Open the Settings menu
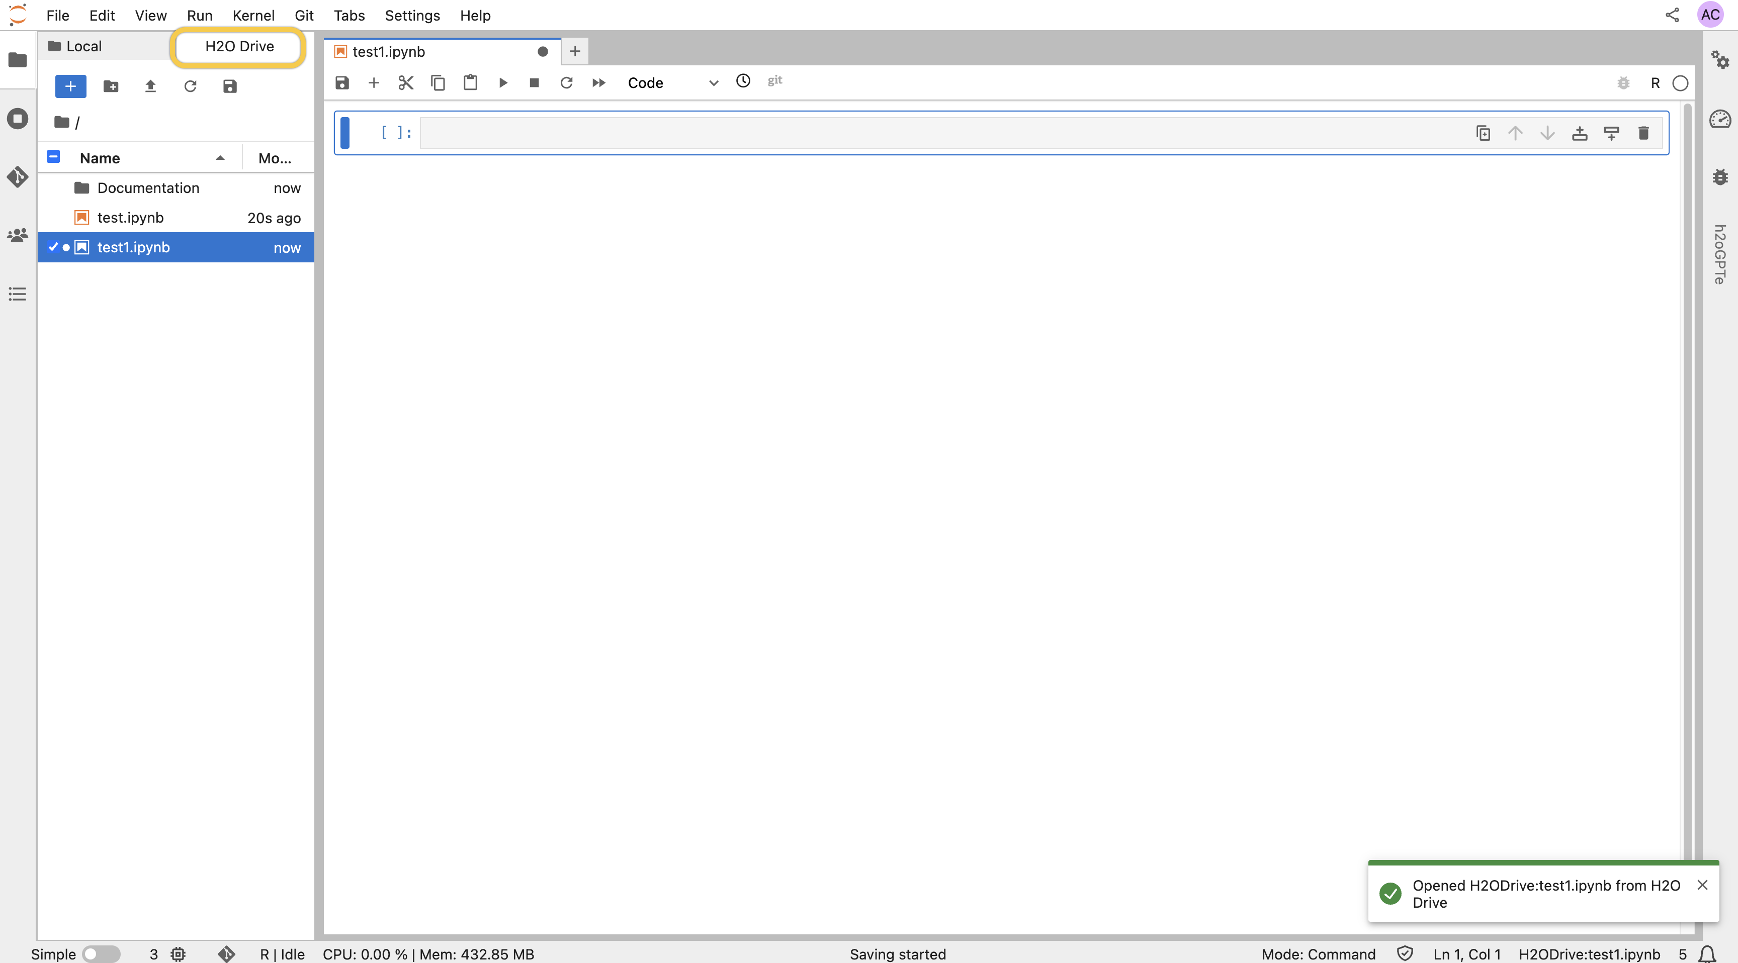This screenshot has width=1738, height=963. [412, 15]
